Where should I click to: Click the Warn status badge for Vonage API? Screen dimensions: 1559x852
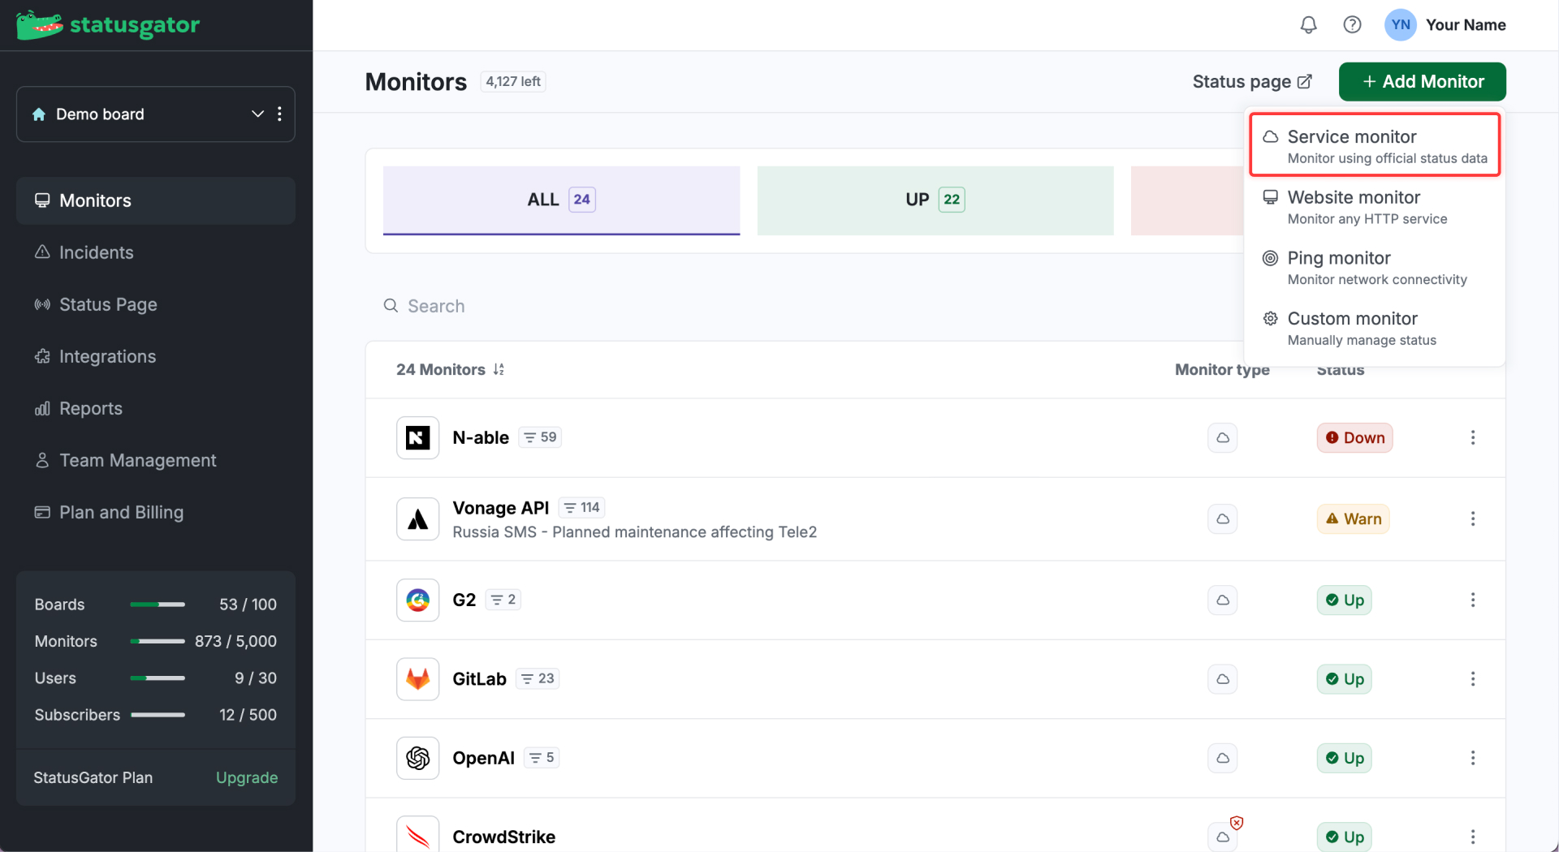coord(1353,519)
